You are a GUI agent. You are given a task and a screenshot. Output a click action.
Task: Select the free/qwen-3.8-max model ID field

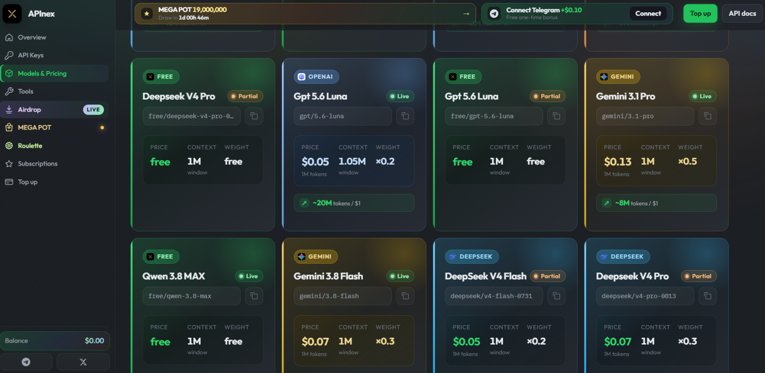(192, 296)
